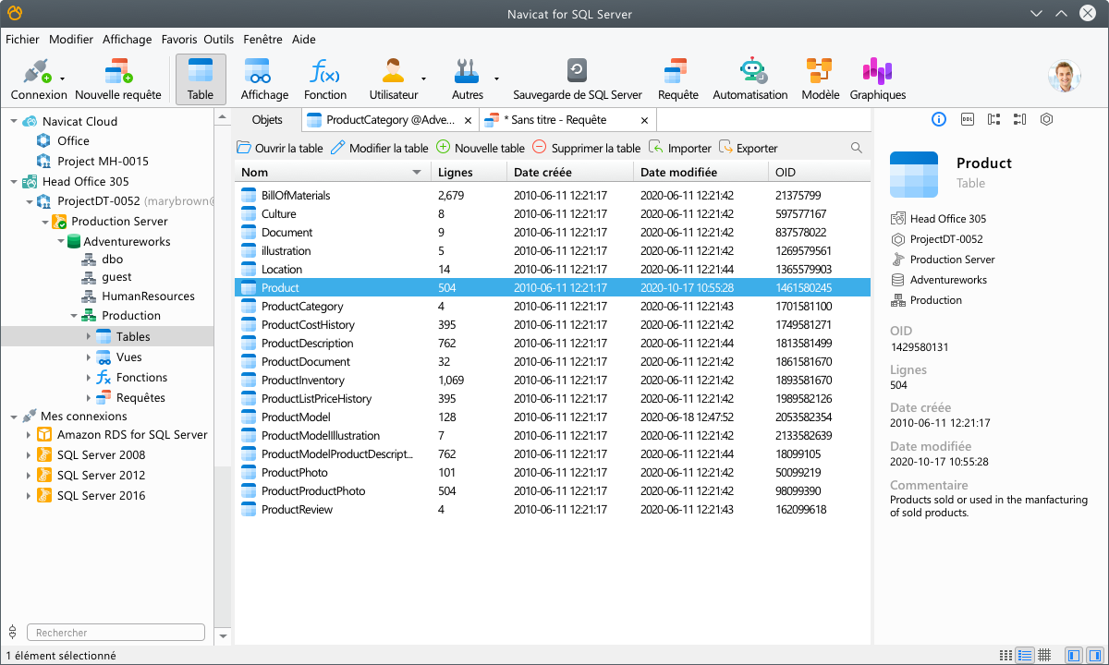Image resolution: width=1109 pixels, height=665 pixels.
Task: Click navigation pane scroll down arrow
Action: tap(222, 636)
